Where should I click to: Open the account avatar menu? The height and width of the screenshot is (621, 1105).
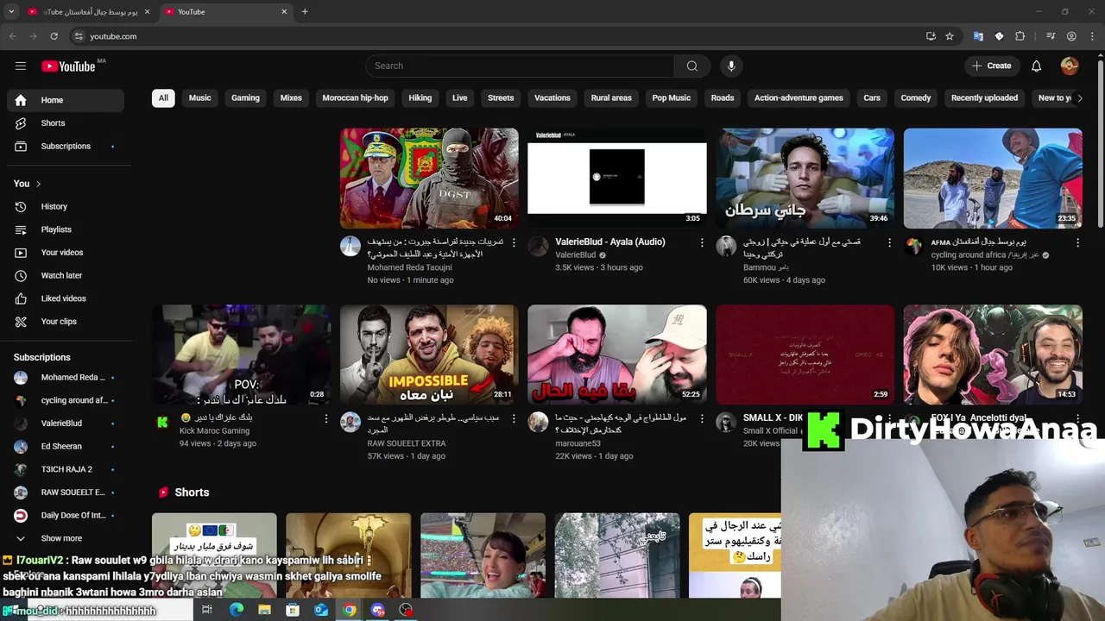tap(1070, 66)
